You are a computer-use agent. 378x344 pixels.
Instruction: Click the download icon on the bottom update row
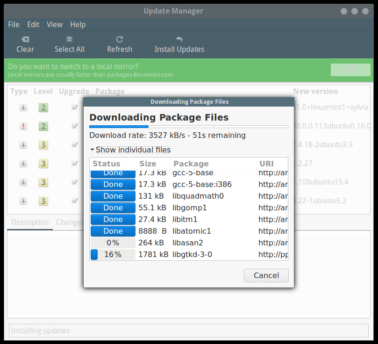coord(23,201)
